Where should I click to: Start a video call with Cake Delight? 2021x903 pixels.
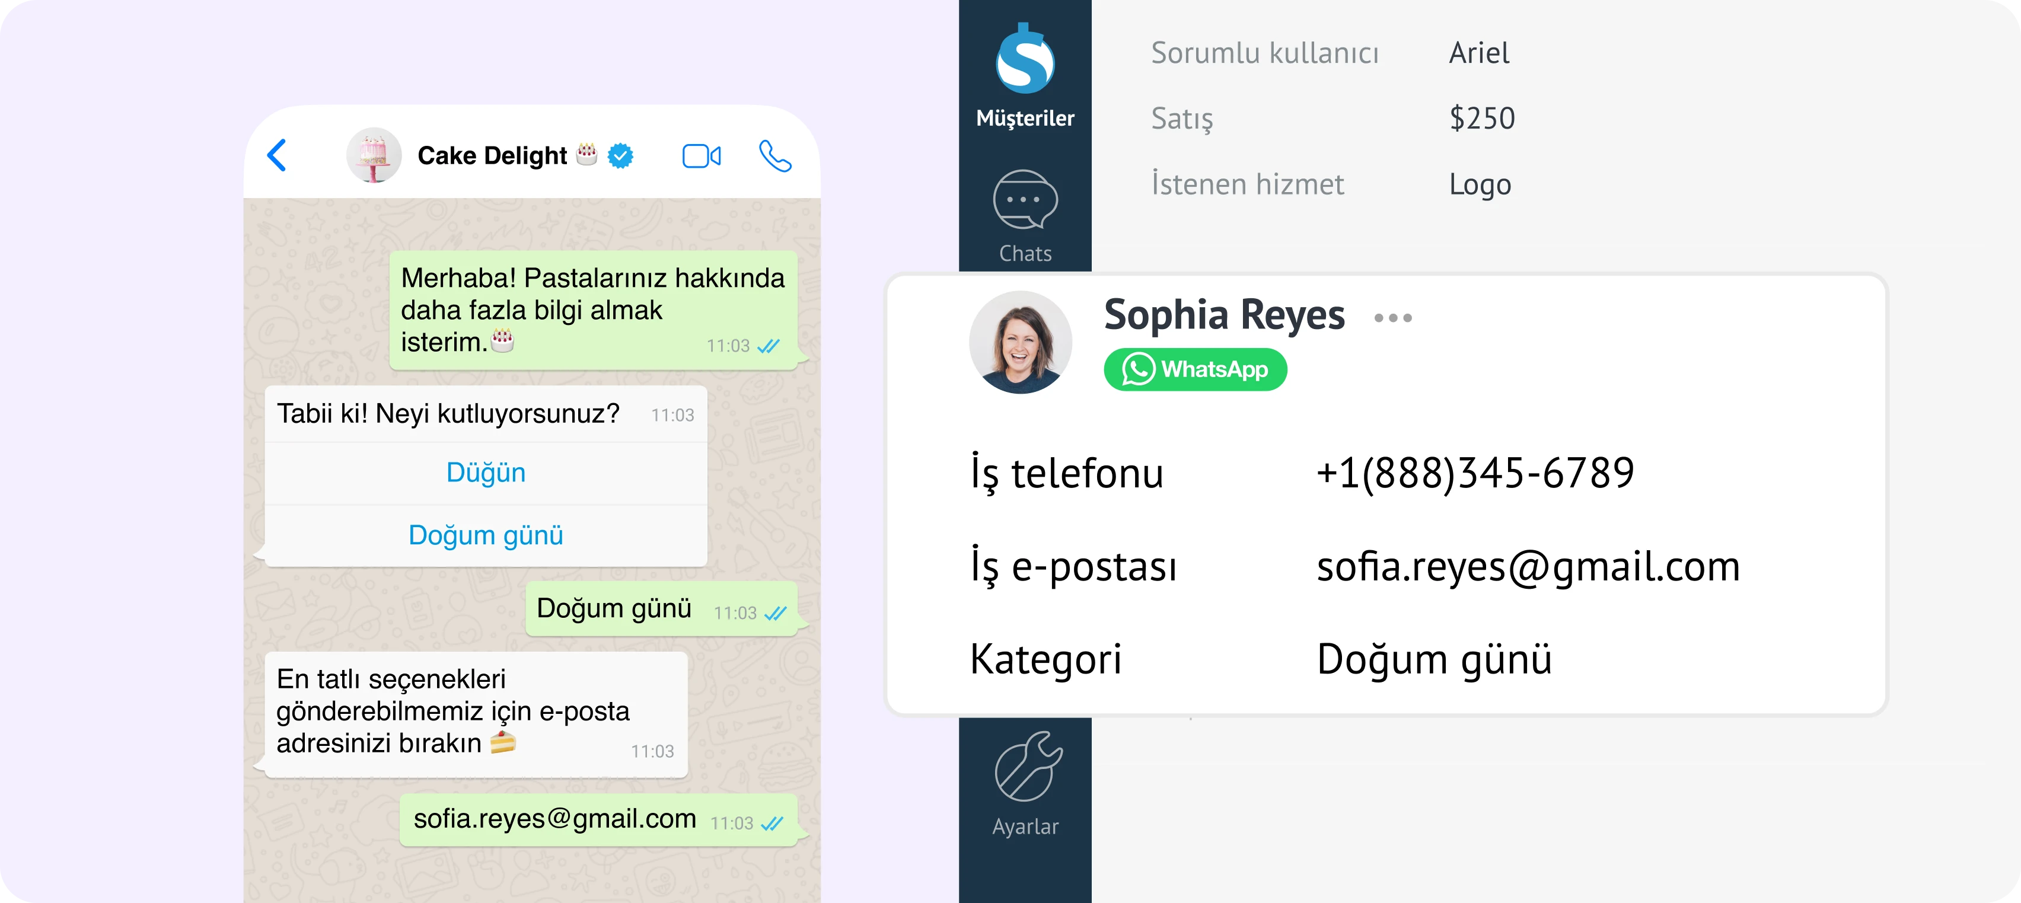coord(702,155)
